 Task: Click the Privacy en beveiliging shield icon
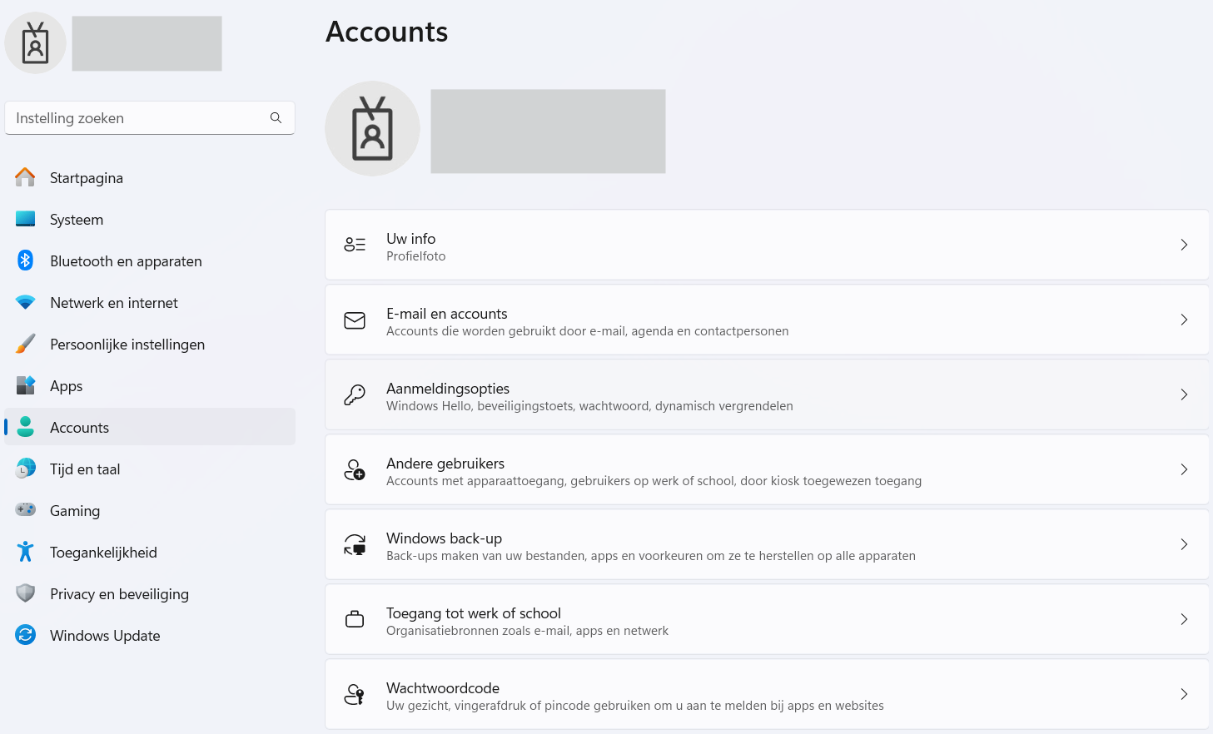click(26, 593)
